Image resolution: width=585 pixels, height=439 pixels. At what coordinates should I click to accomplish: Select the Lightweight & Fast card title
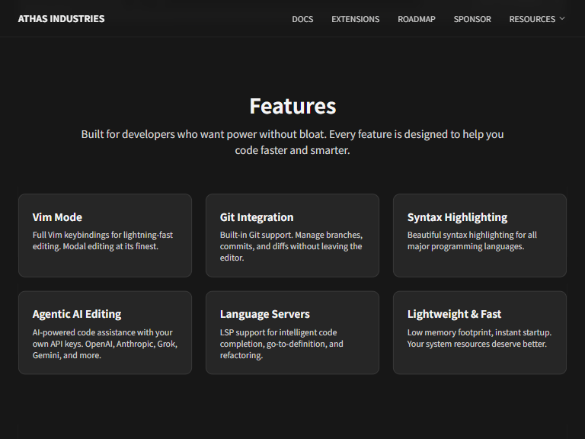[454, 314]
